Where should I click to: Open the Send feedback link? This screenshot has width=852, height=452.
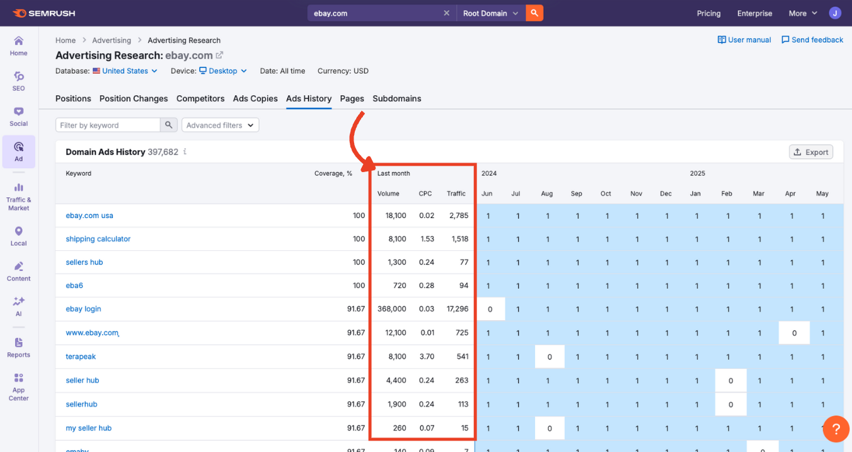812,40
